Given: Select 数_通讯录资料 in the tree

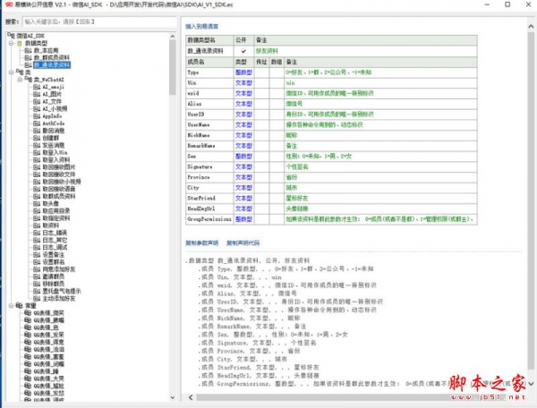Looking at the screenshot, I should (x=50, y=64).
